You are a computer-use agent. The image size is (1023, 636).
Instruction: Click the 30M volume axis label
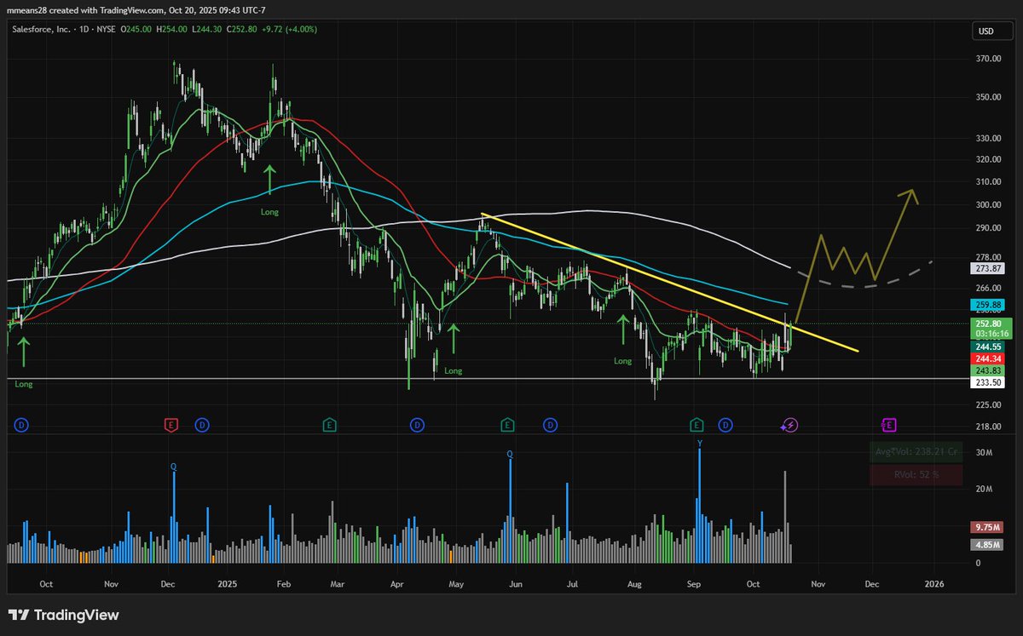pos(984,453)
